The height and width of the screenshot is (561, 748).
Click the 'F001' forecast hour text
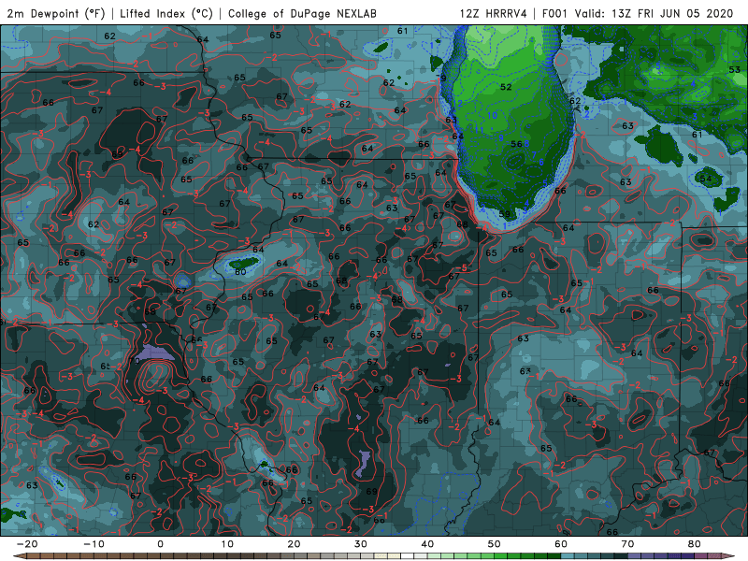click(x=554, y=13)
